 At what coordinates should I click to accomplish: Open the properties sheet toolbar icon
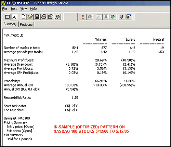click(x=51, y=17)
